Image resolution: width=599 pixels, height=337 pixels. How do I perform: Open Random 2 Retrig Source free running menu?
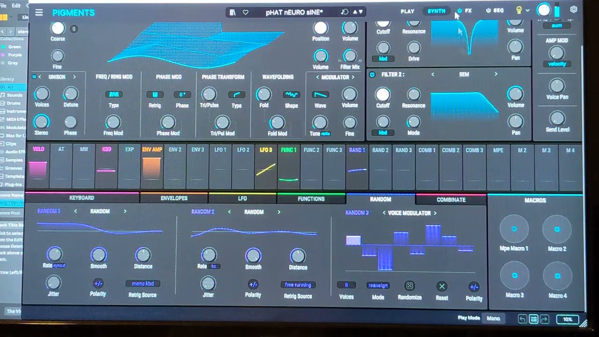(x=298, y=285)
